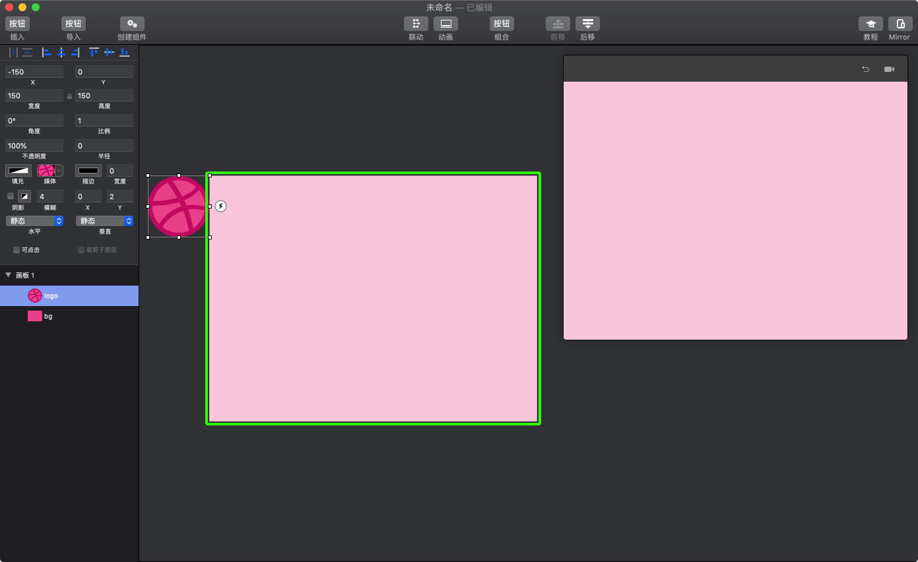Click the 不透明度 opacity field
This screenshot has height=562, width=918.
34,146
